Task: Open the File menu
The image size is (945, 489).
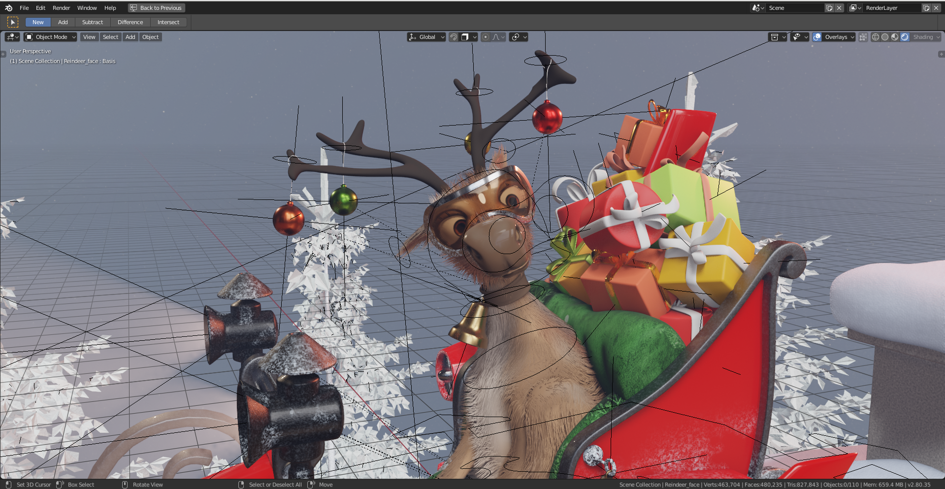Action: (24, 8)
